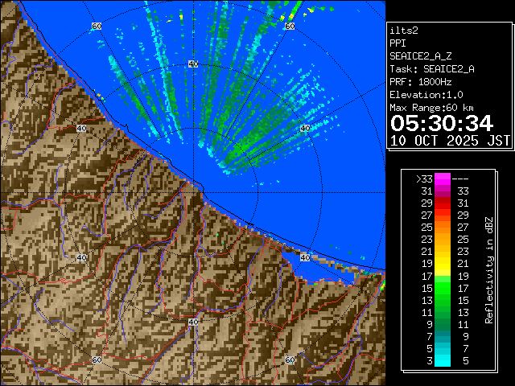This screenshot has height=386, width=515.
Task: Select the red 27 dBZ swatch
Action: [x=443, y=216]
